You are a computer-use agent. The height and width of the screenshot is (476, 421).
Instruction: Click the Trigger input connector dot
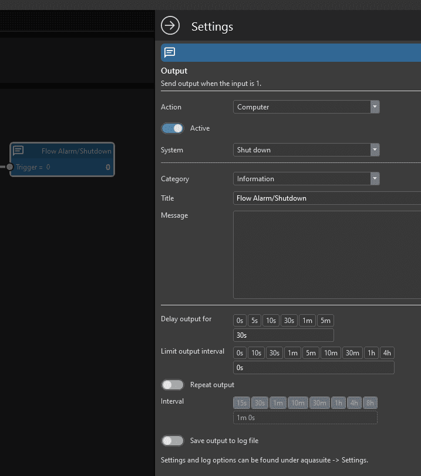click(9, 167)
